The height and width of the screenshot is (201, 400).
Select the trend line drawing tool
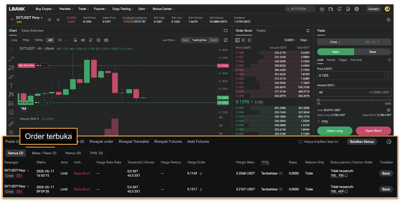tap(11, 59)
